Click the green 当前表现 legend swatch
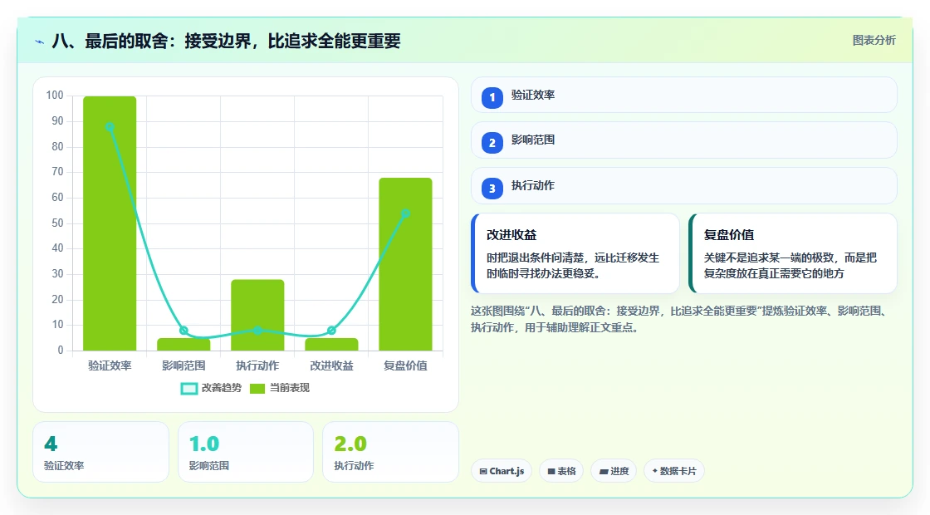The height and width of the screenshot is (515, 930). [x=257, y=389]
